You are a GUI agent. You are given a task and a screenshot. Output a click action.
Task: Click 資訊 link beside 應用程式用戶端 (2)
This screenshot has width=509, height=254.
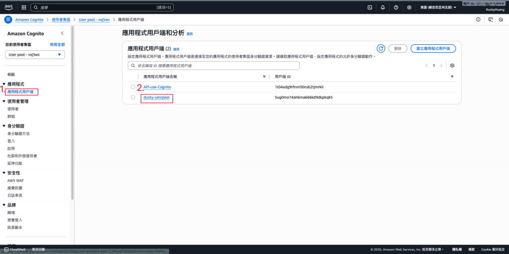pos(176,49)
